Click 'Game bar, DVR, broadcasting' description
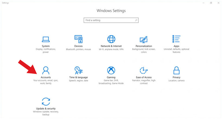Viewport: 222px width, 119px height. coord(111,82)
